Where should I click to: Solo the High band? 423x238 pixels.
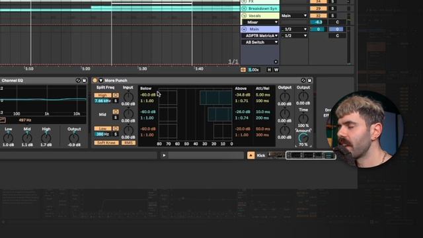coord(116,101)
